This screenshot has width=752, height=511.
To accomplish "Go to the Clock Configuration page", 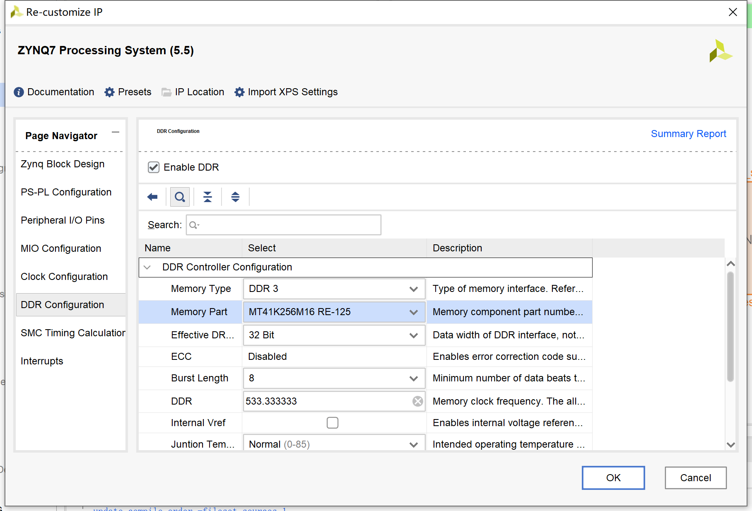I will pos(64,277).
